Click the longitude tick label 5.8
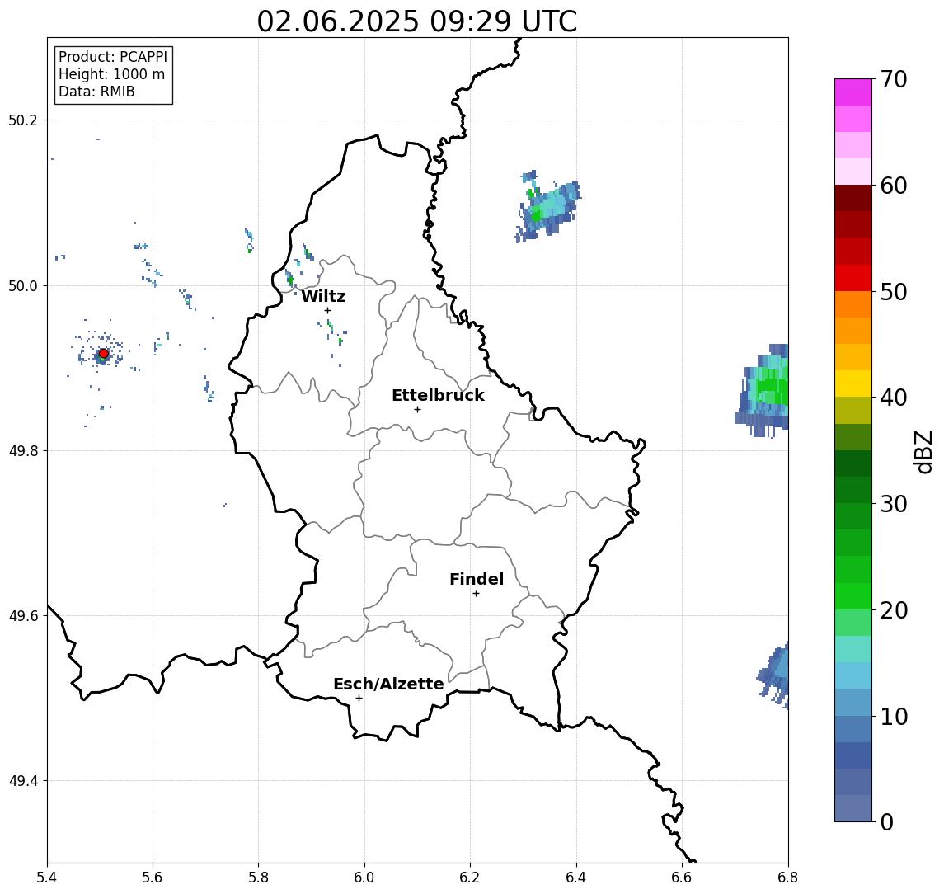944x894 pixels. [x=258, y=878]
